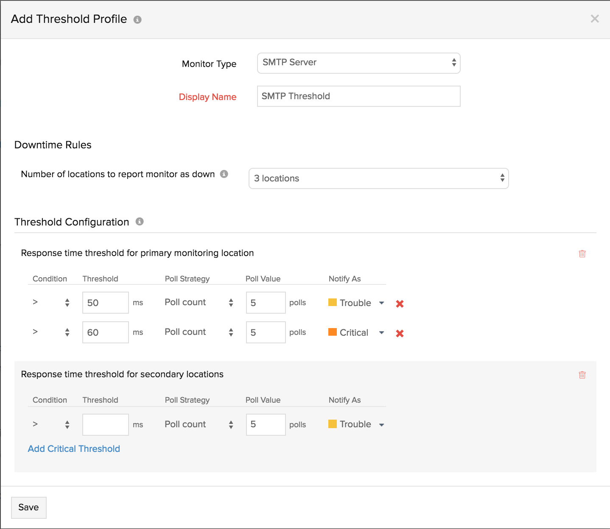Close the Add Threshold Profile dialog
The height and width of the screenshot is (529, 610).
(x=595, y=19)
